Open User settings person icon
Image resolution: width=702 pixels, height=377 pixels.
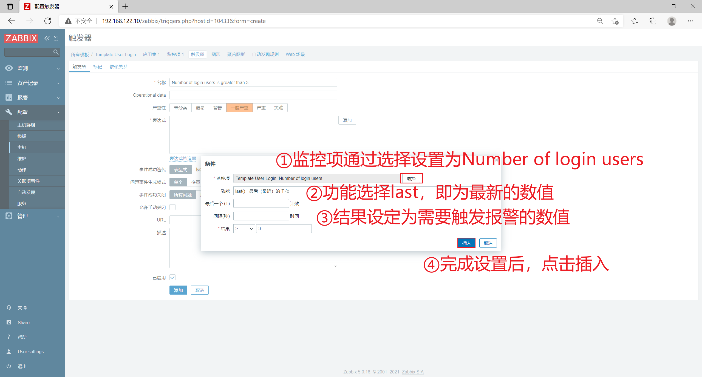[x=9, y=352]
